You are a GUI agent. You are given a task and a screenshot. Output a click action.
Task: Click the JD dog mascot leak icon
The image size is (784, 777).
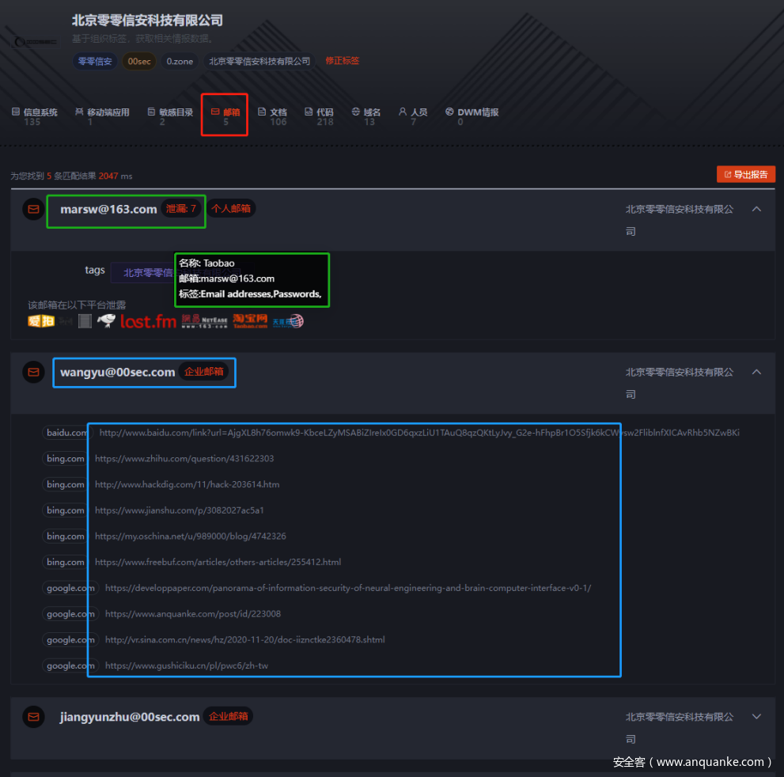pos(106,320)
